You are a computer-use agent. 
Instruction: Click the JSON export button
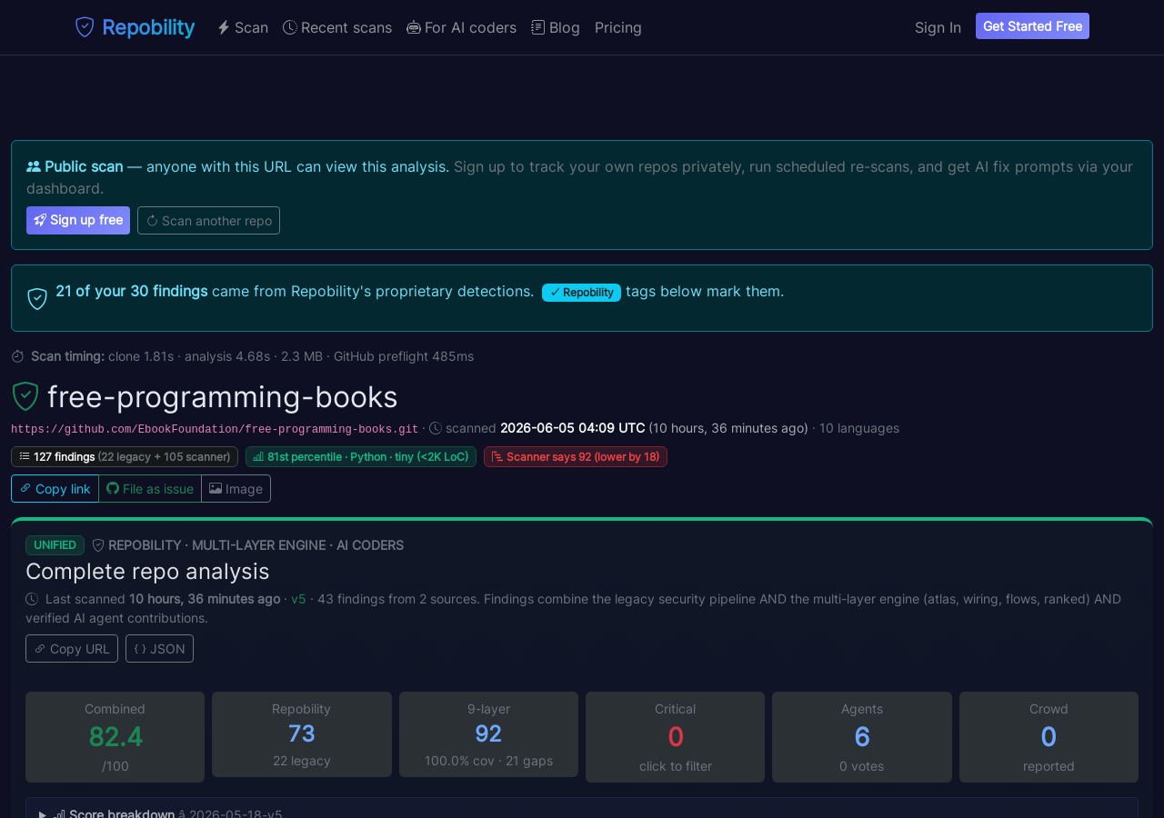159,648
